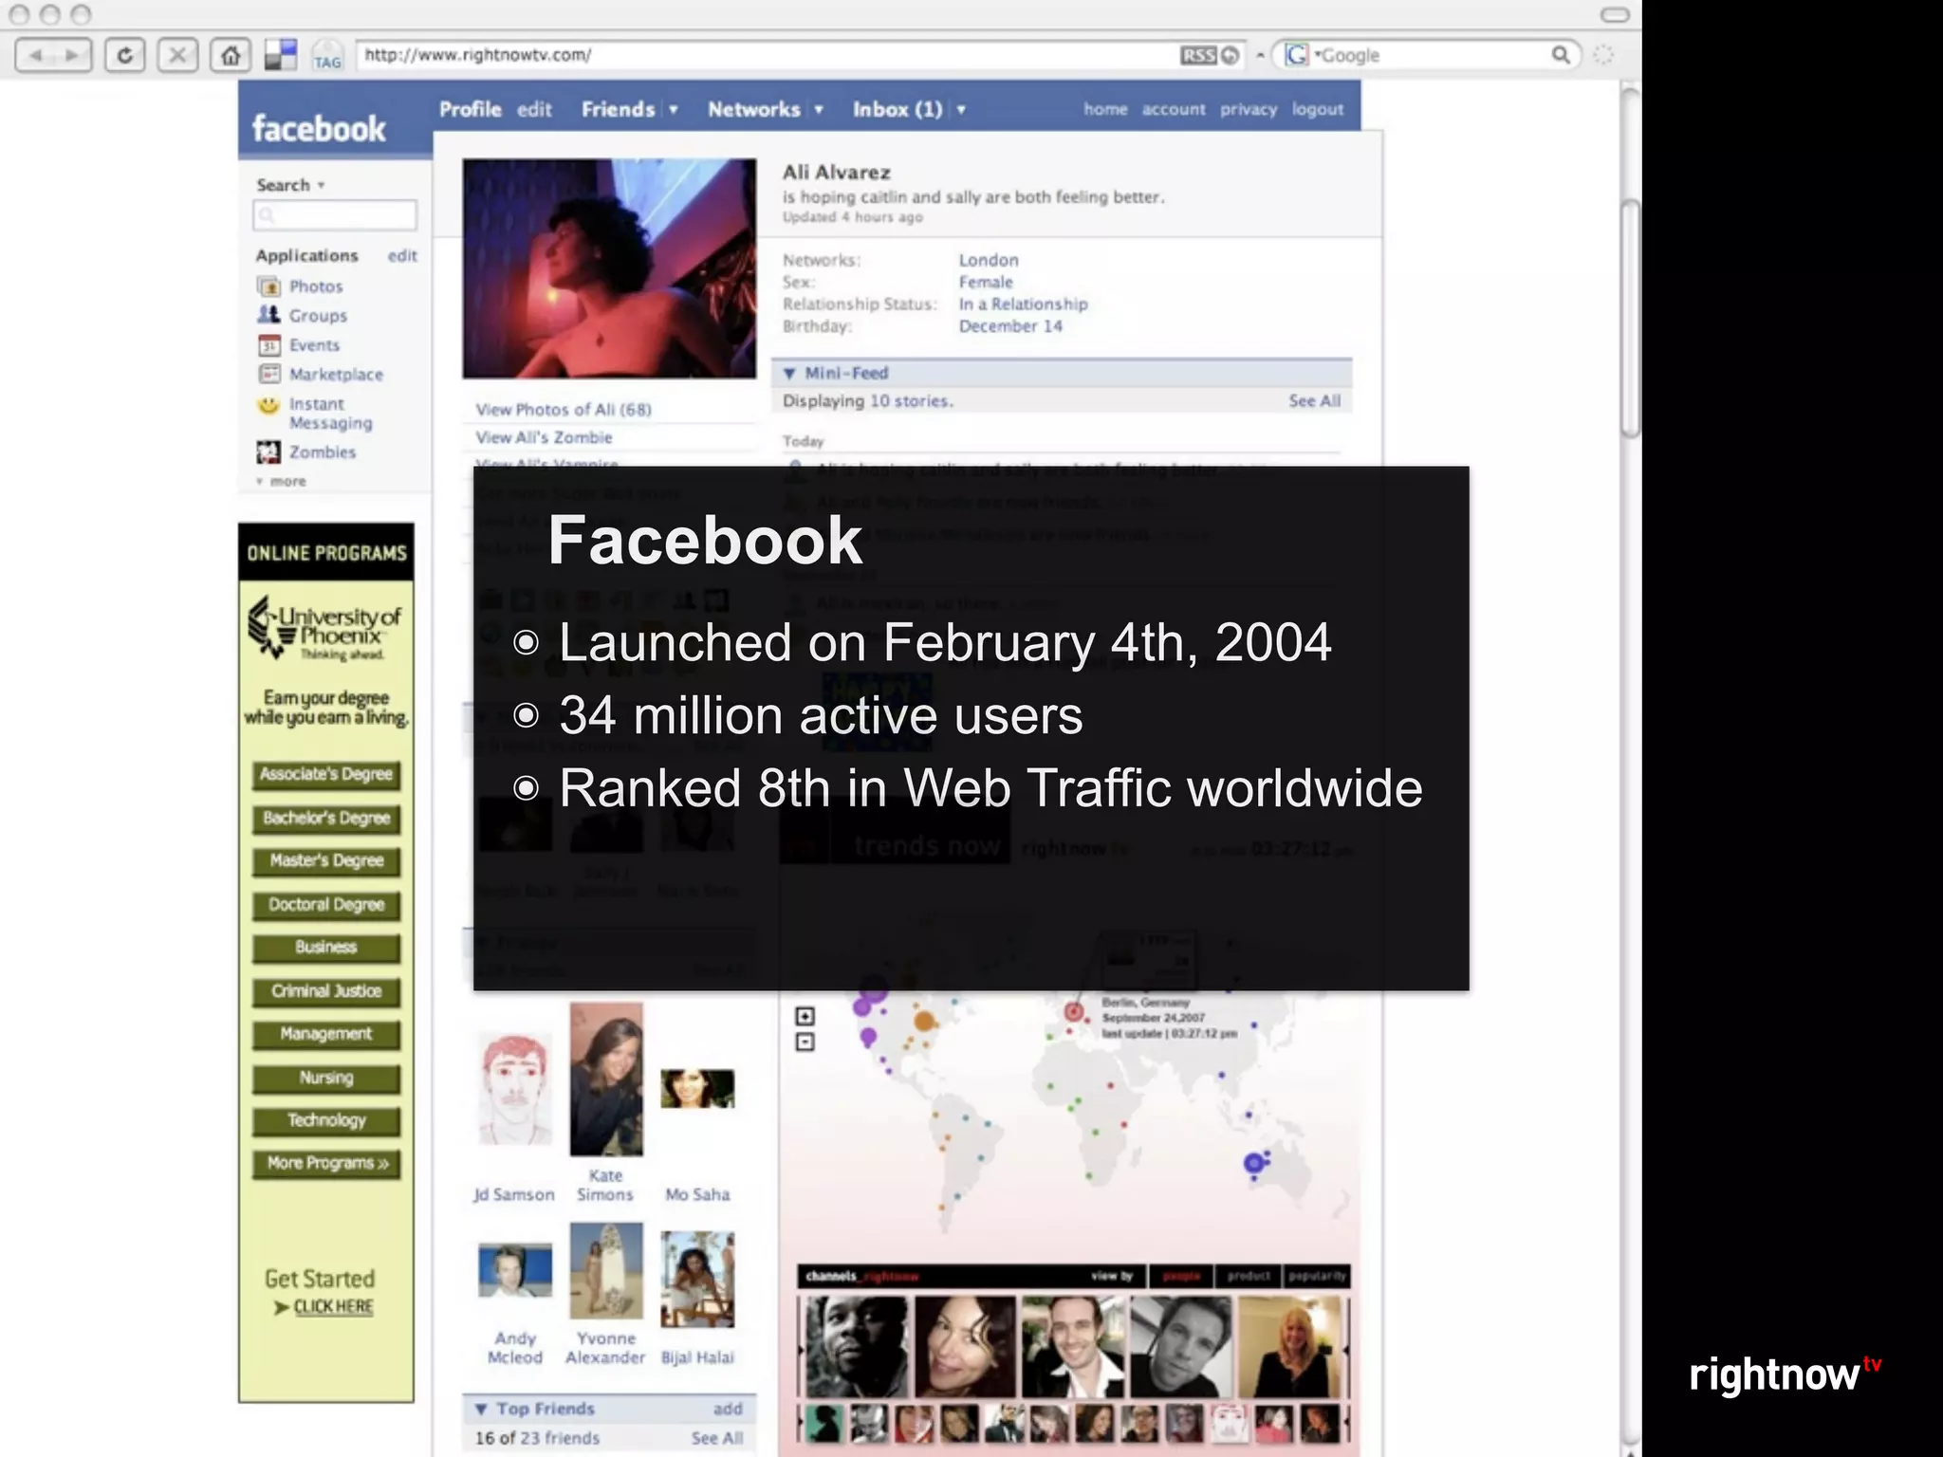Click the Criminal Justice ad button
1943x1457 pixels.
pos(326,991)
